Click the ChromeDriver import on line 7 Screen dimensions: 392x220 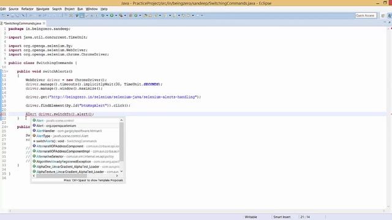(x=59, y=54)
